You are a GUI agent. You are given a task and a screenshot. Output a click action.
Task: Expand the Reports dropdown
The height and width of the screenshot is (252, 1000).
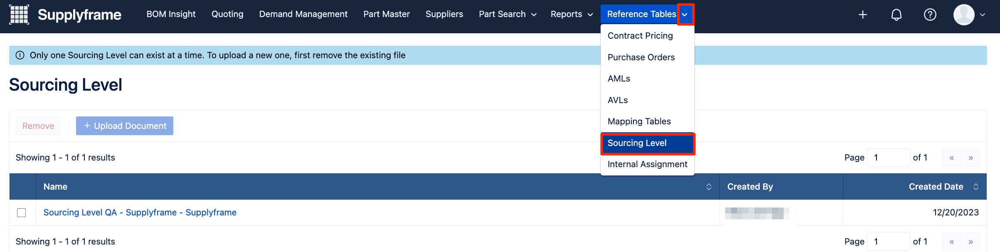coord(590,15)
